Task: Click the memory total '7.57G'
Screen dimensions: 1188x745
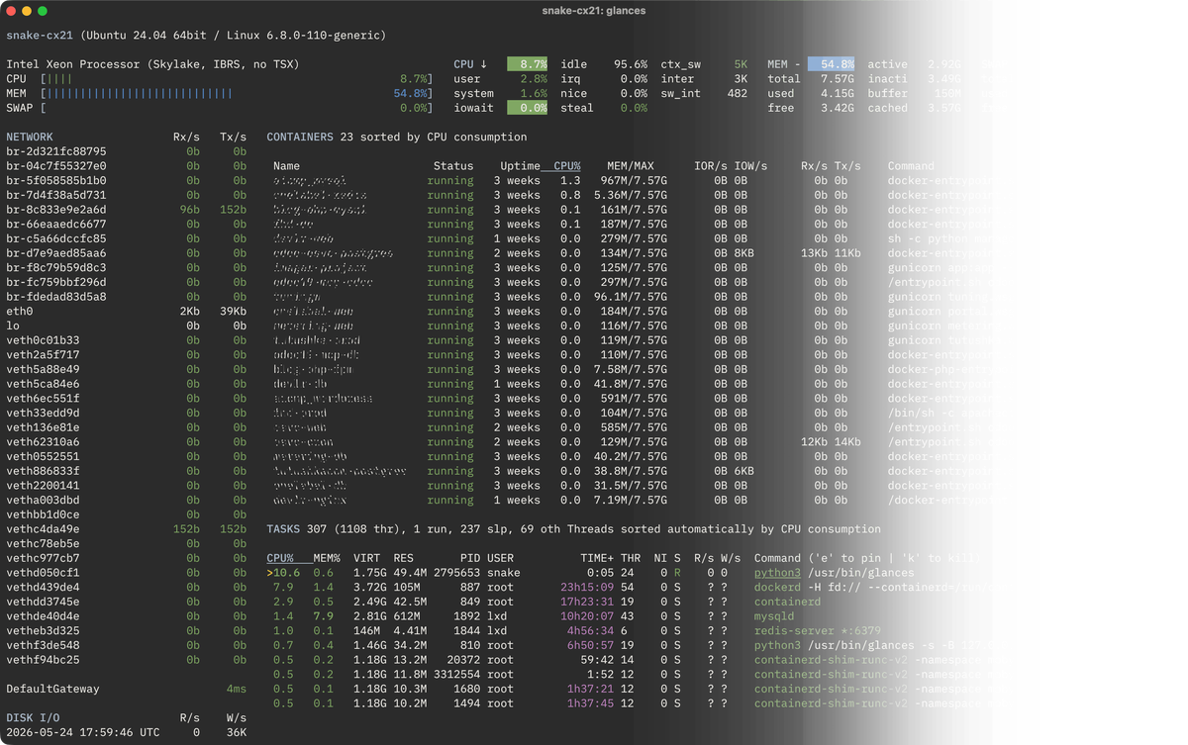Action: (838, 79)
